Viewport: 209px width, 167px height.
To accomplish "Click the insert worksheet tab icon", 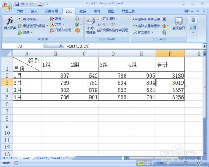I will coord(69,158).
